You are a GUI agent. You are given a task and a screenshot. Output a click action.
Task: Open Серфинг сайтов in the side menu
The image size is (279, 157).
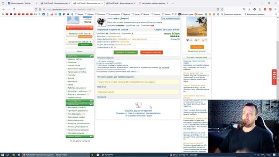[75, 59]
